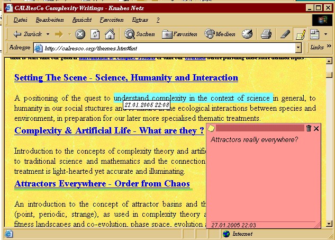335x240 pixels.
Task: Open the Favoriten menu
Action: point(112,20)
